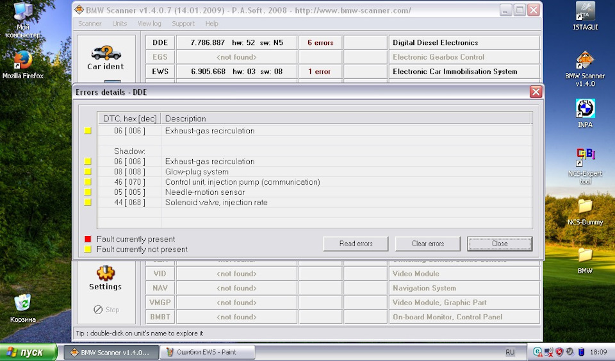Viewport: 615px width, 361px height.
Task: Click Windows Security Center shield tray icon
Action: pos(559,352)
